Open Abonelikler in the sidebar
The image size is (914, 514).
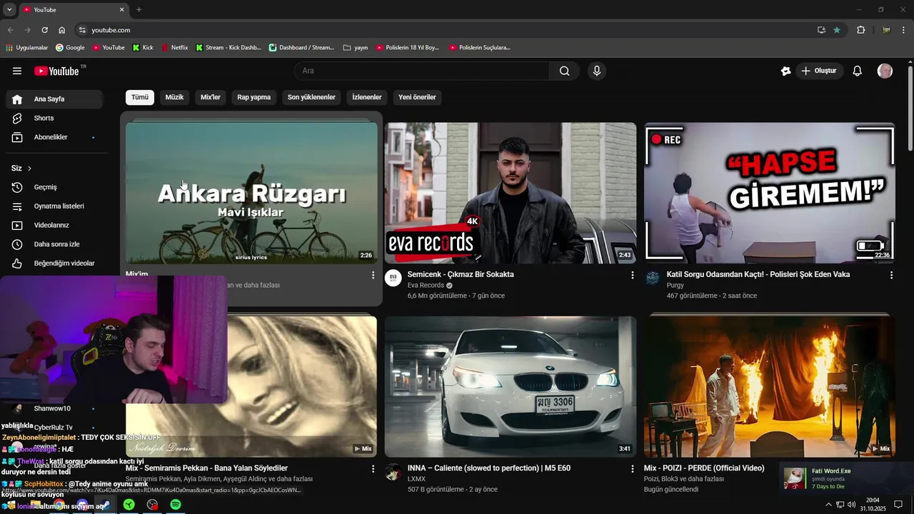[x=54, y=137]
